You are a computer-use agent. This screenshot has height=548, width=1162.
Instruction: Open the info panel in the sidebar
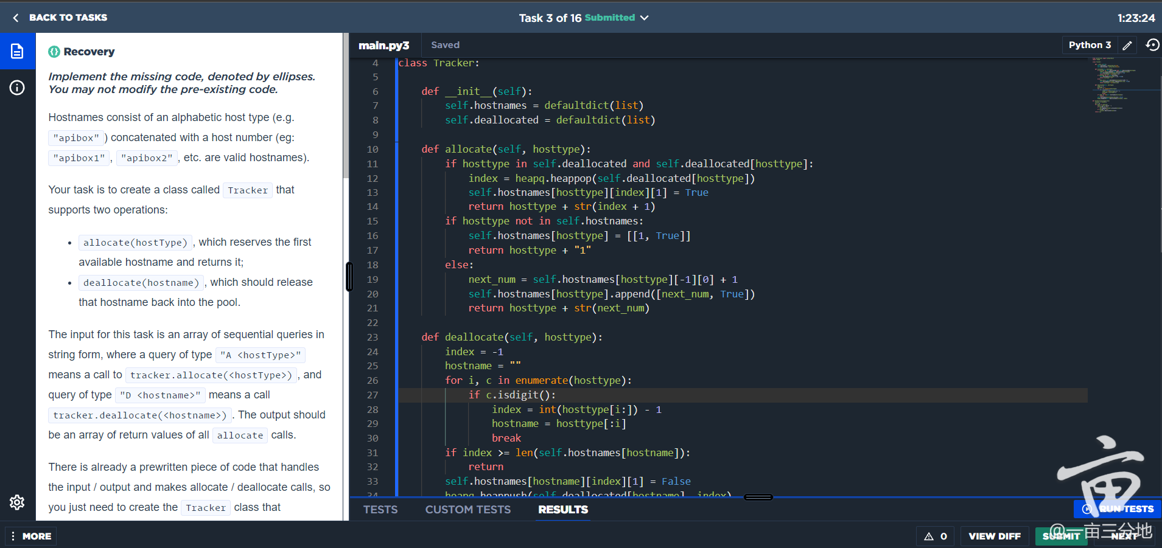(x=17, y=88)
